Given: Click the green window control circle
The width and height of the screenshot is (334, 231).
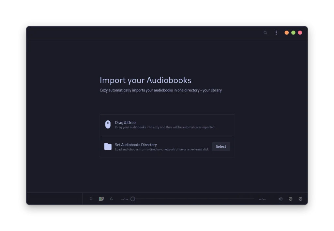Looking at the screenshot, I should pyautogui.click(x=293, y=33).
